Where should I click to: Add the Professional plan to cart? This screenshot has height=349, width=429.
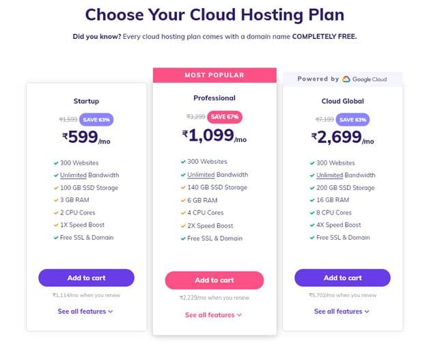[214, 280]
